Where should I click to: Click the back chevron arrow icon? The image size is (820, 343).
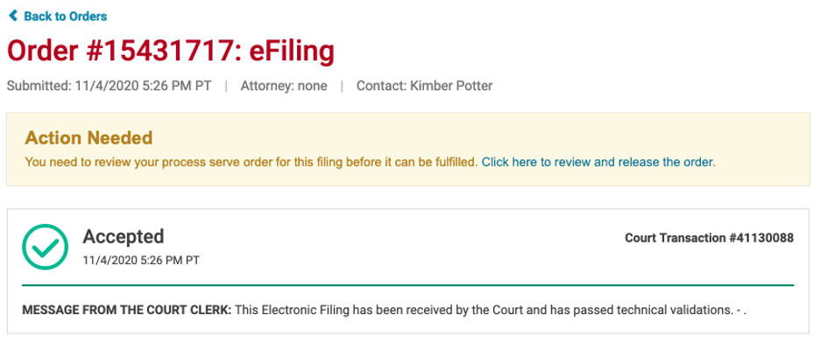[x=13, y=16]
